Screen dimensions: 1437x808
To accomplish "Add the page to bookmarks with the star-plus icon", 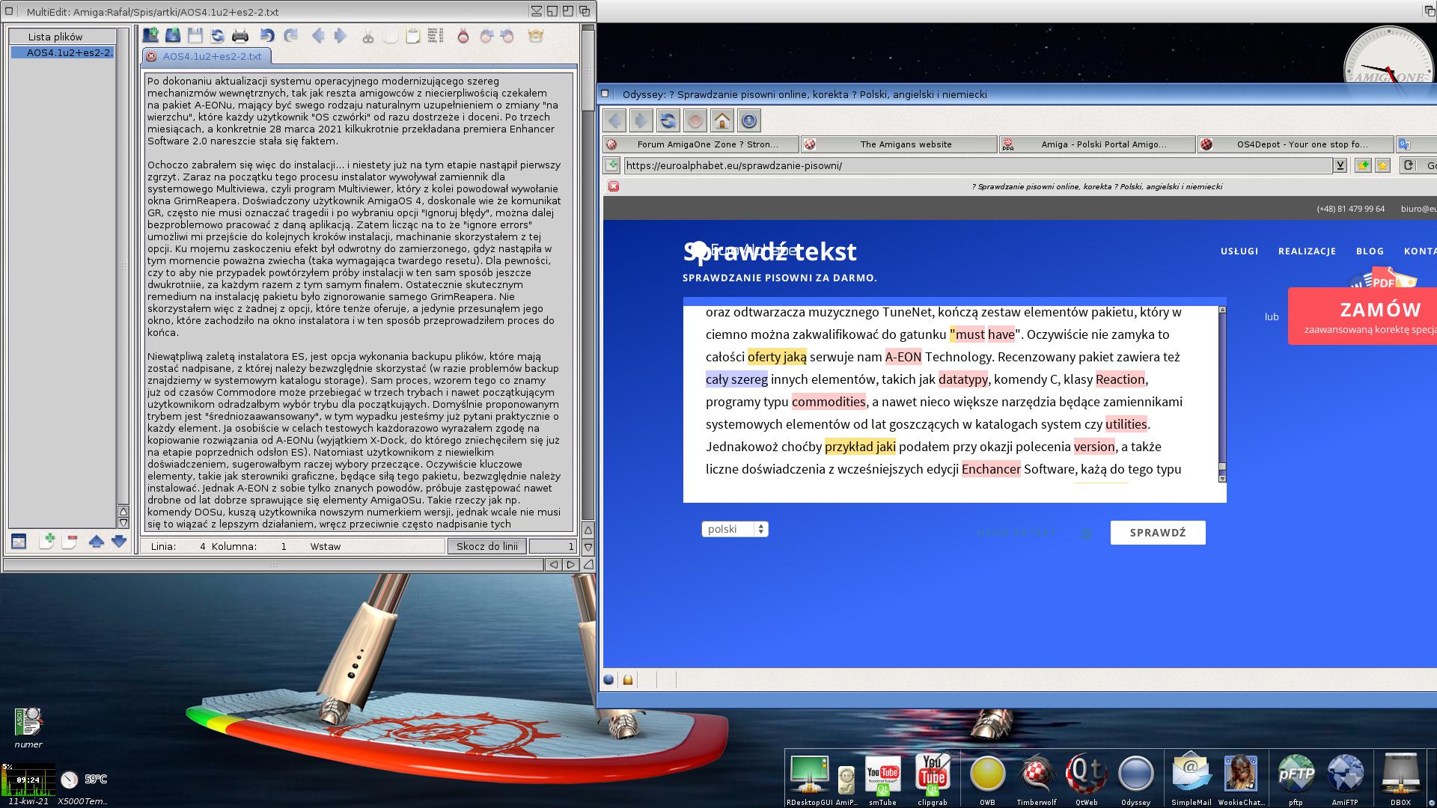I will tap(1363, 165).
